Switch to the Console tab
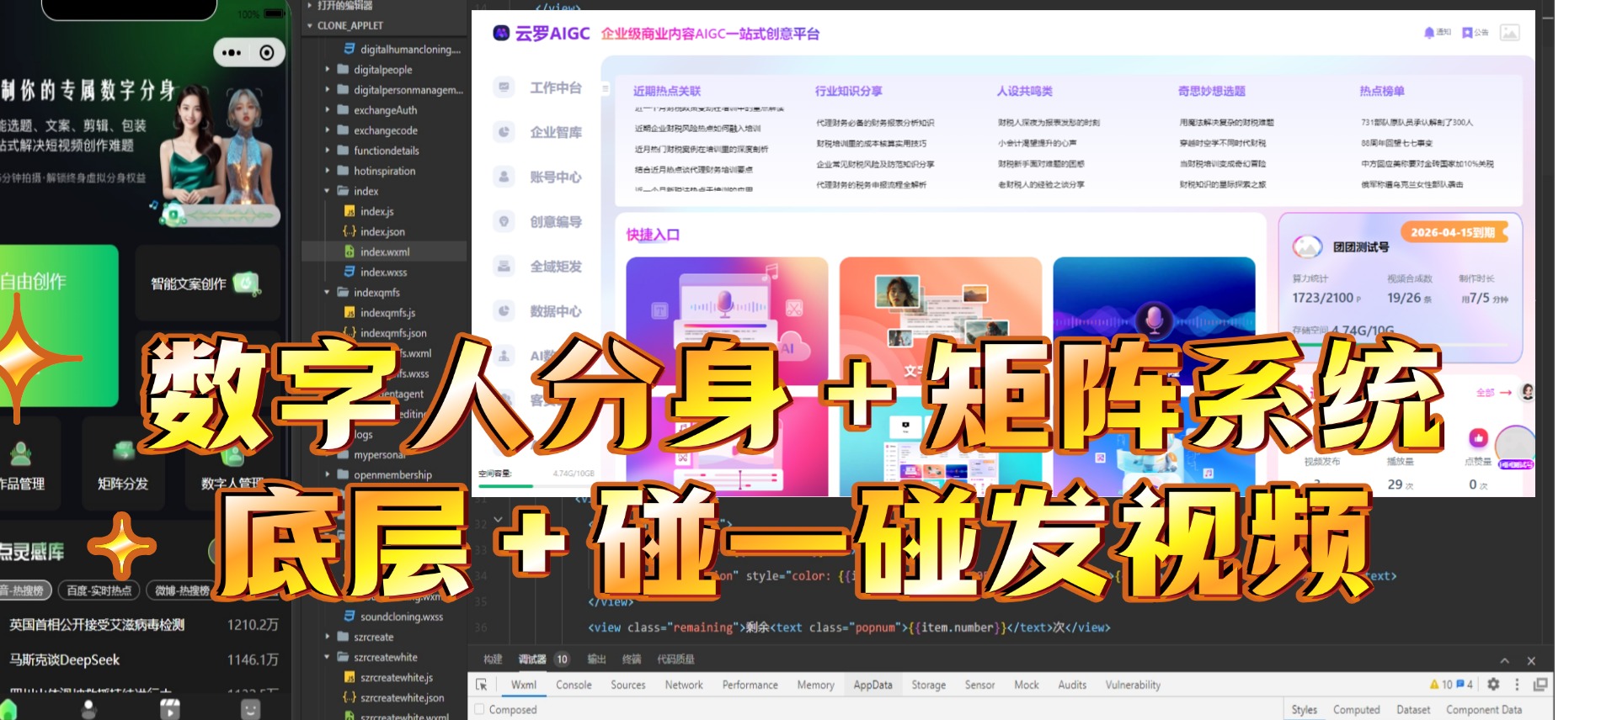The height and width of the screenshot is (720, 1617). point(574,685)
